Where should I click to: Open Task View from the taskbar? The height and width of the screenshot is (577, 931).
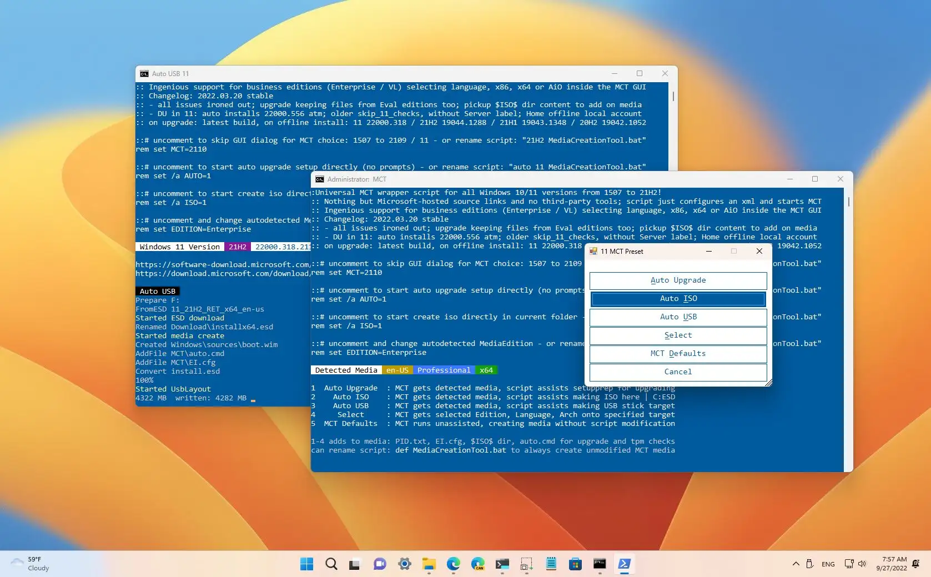pos(355,564)
